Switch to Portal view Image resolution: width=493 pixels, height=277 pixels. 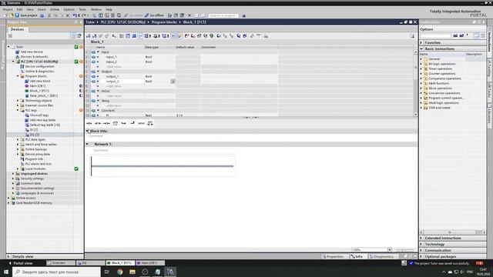(20, 263)
